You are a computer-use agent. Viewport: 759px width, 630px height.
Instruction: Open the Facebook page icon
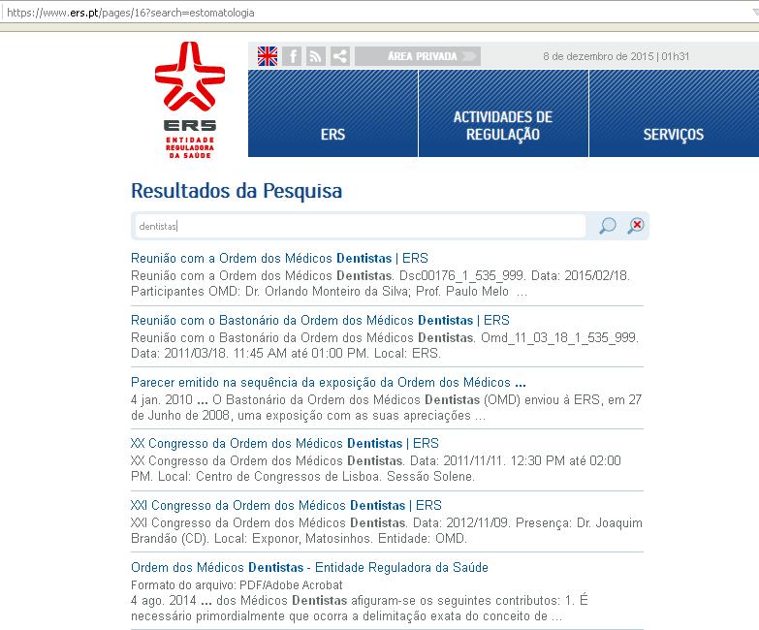292,56
